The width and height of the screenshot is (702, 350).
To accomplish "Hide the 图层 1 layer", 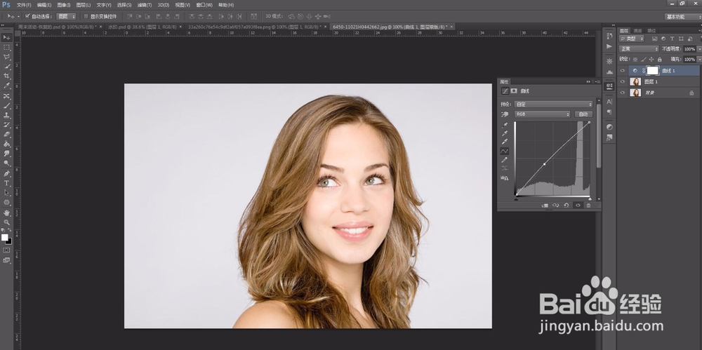I will 622,81.
